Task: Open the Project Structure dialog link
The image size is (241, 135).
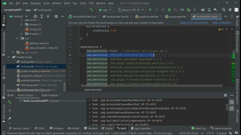Action: coord(194,22)
